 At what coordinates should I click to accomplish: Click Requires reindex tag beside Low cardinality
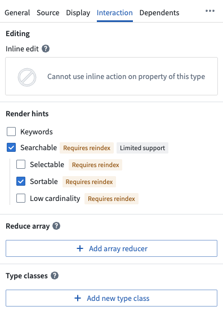pos(111,199)
